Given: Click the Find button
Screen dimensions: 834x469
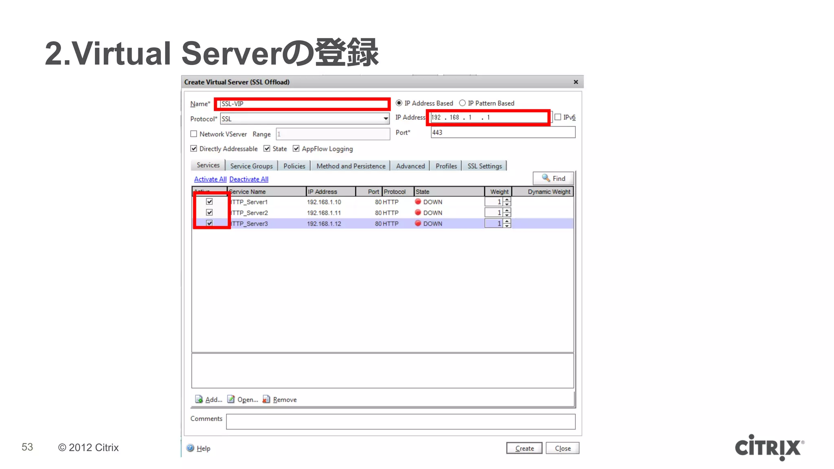Looking at the screenshot, I should (x=553, y=178).
